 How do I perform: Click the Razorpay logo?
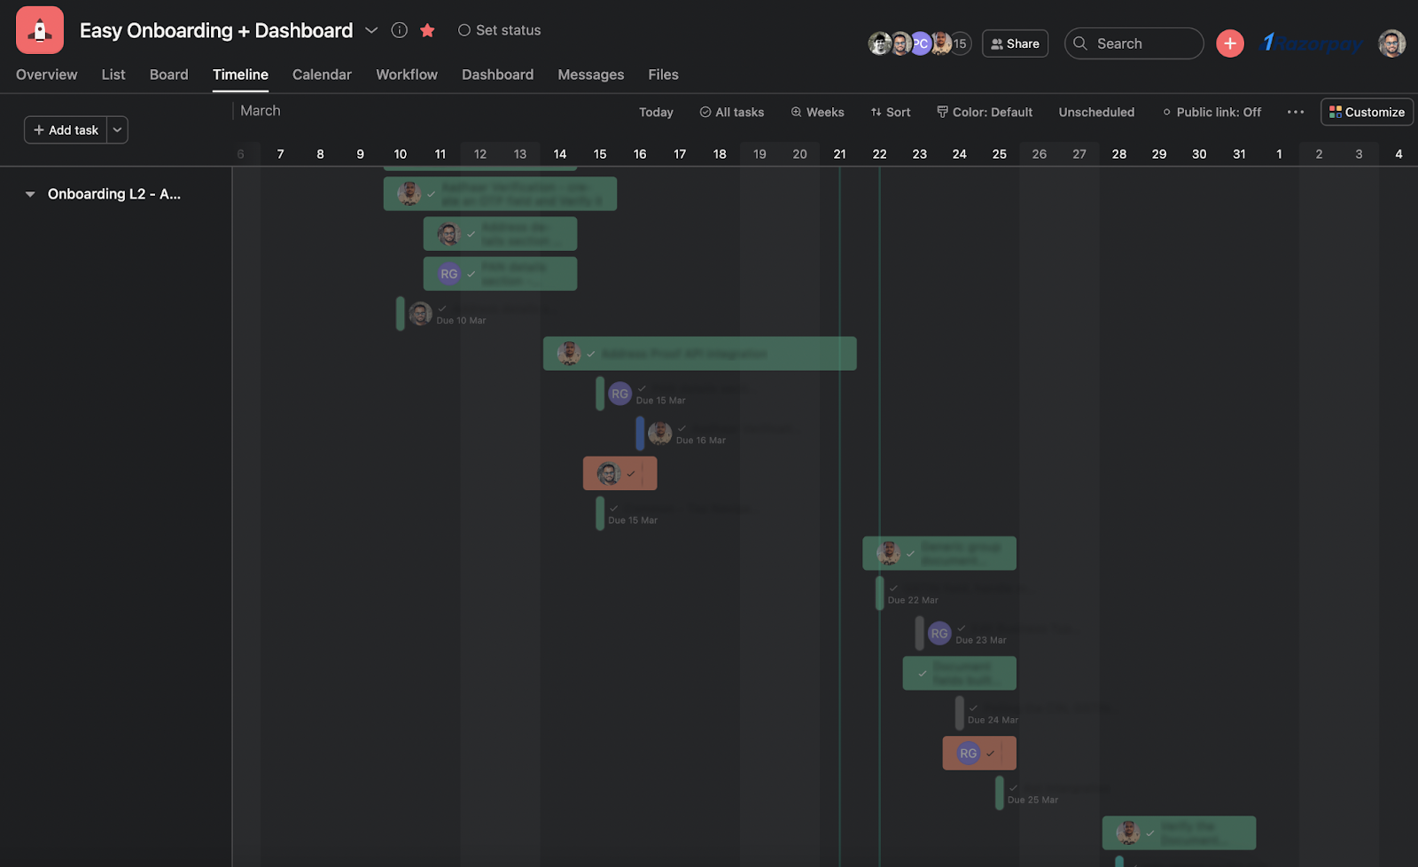click(x=1311, y=43)
